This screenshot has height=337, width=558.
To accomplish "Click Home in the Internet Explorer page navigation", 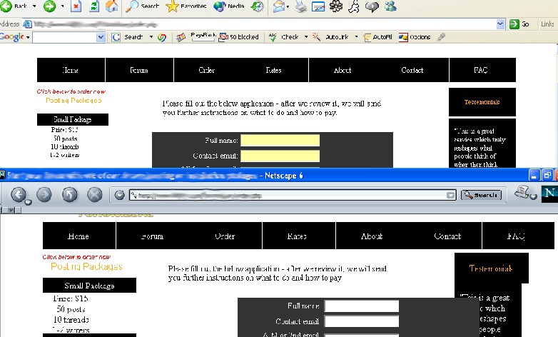I will tap(71, 70).
